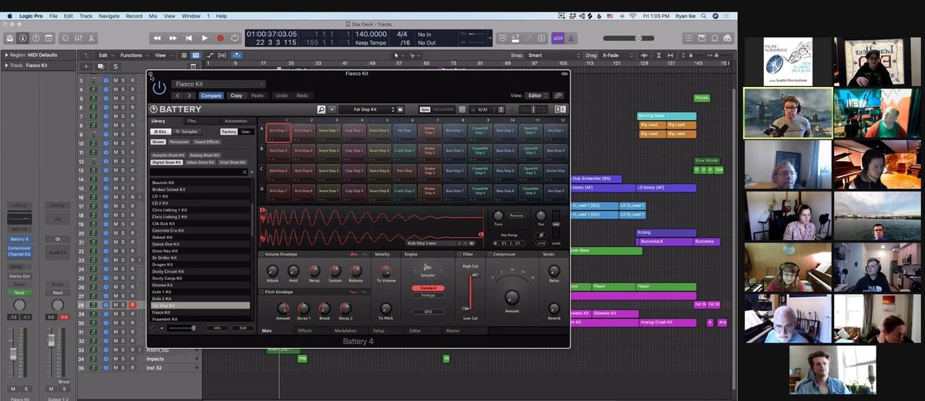Select Bouncin Kit in the list
The width and height of the screenshot is (925, 401).
(200, 182)
